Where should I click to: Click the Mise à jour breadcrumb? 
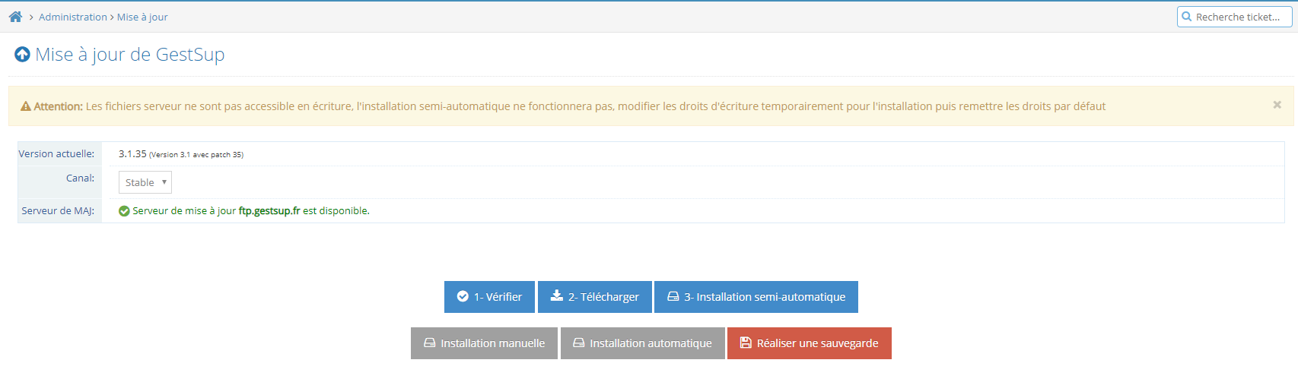pos(142,17)
